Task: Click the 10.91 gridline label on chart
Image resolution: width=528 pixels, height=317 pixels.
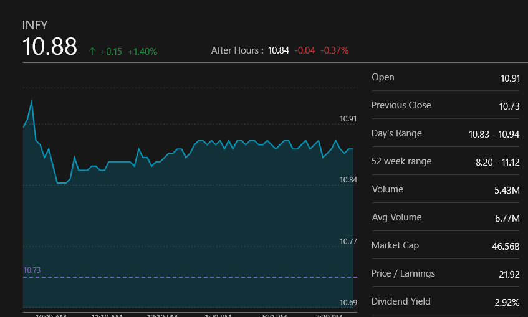Action: 348,118
